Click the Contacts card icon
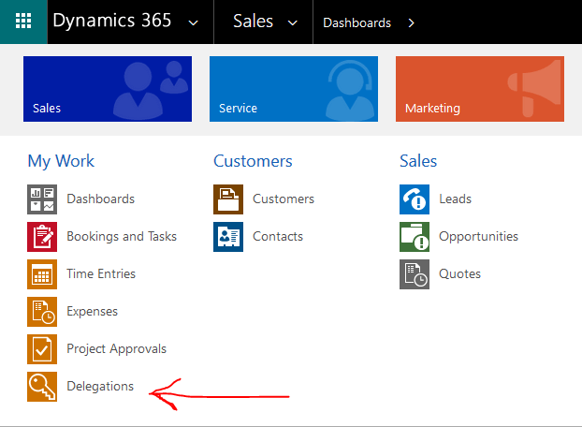This screenshot has width=582, height=427. [x=228, y=237]
